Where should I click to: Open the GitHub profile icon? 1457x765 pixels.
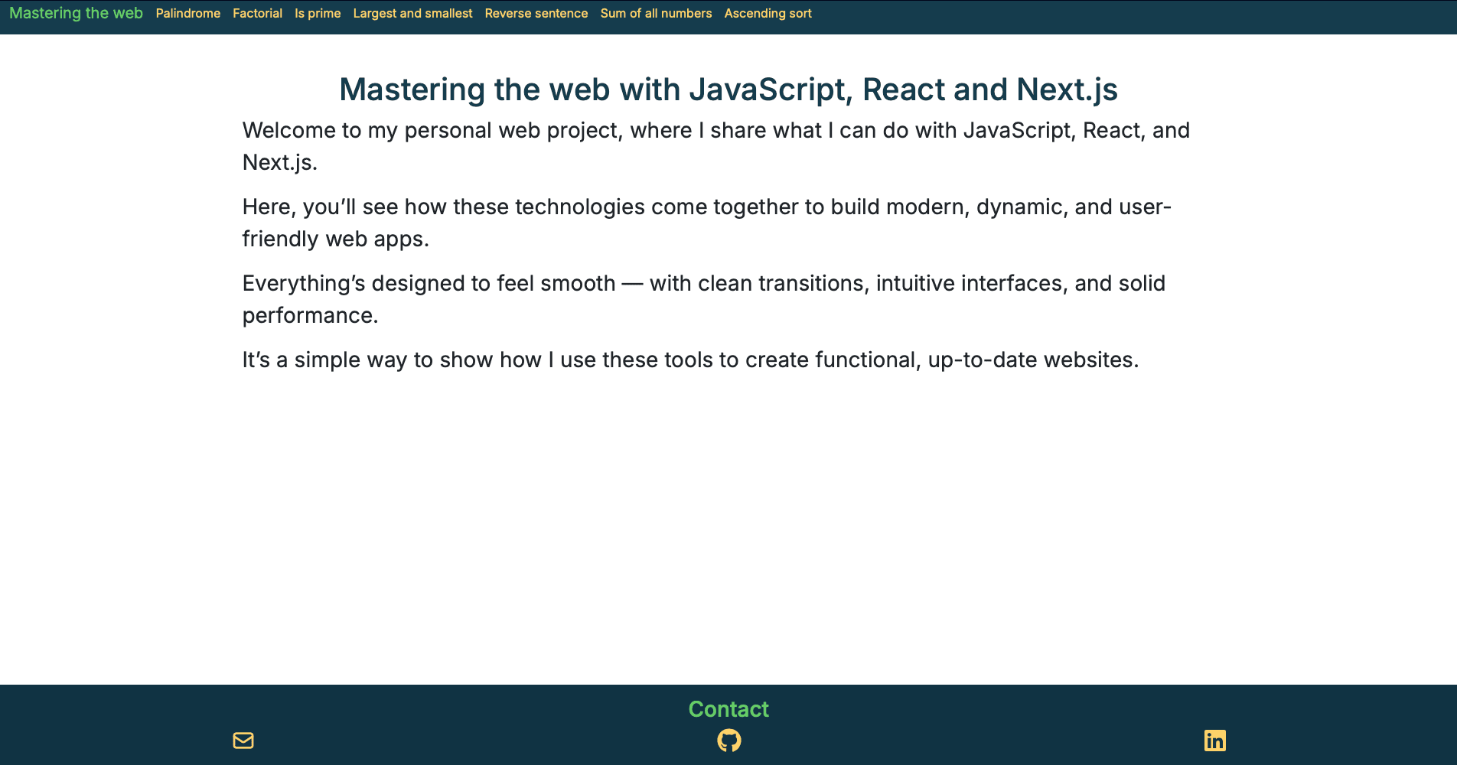point(729,741)
